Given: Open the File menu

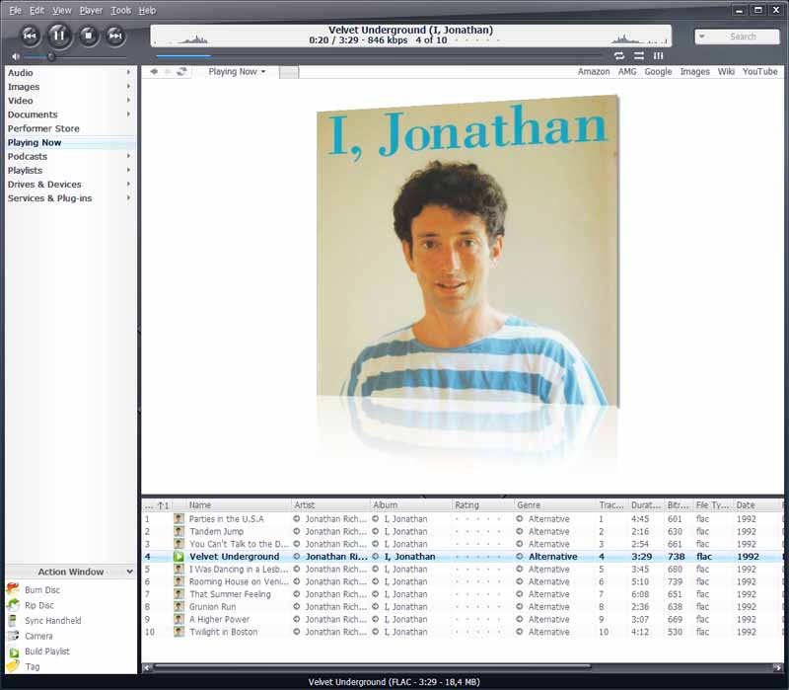Looking at the screenshot, I should pyautogui.click(x=15, y=10).
